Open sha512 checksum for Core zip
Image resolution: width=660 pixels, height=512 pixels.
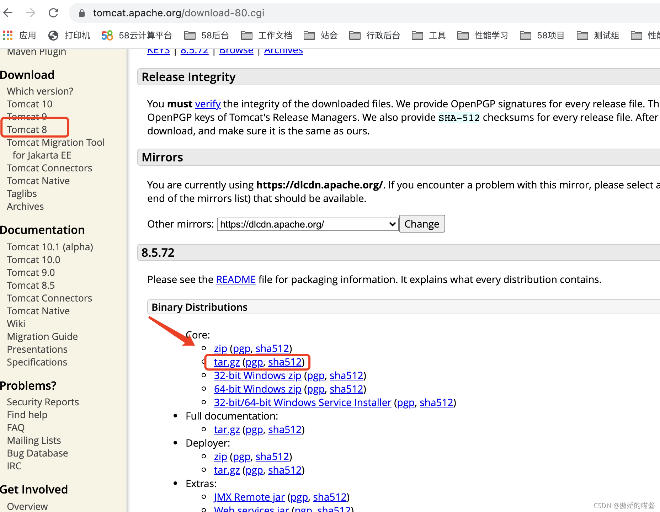pos(272,348)
